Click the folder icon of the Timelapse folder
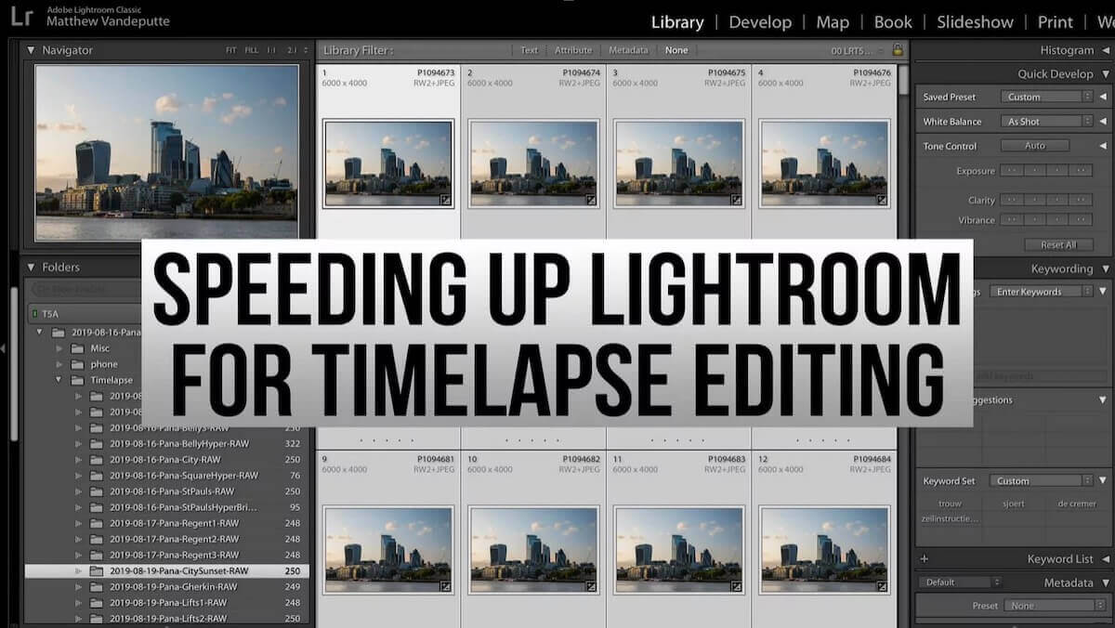The height and width of the screenshot is (628, 1115). coord(79,380)
